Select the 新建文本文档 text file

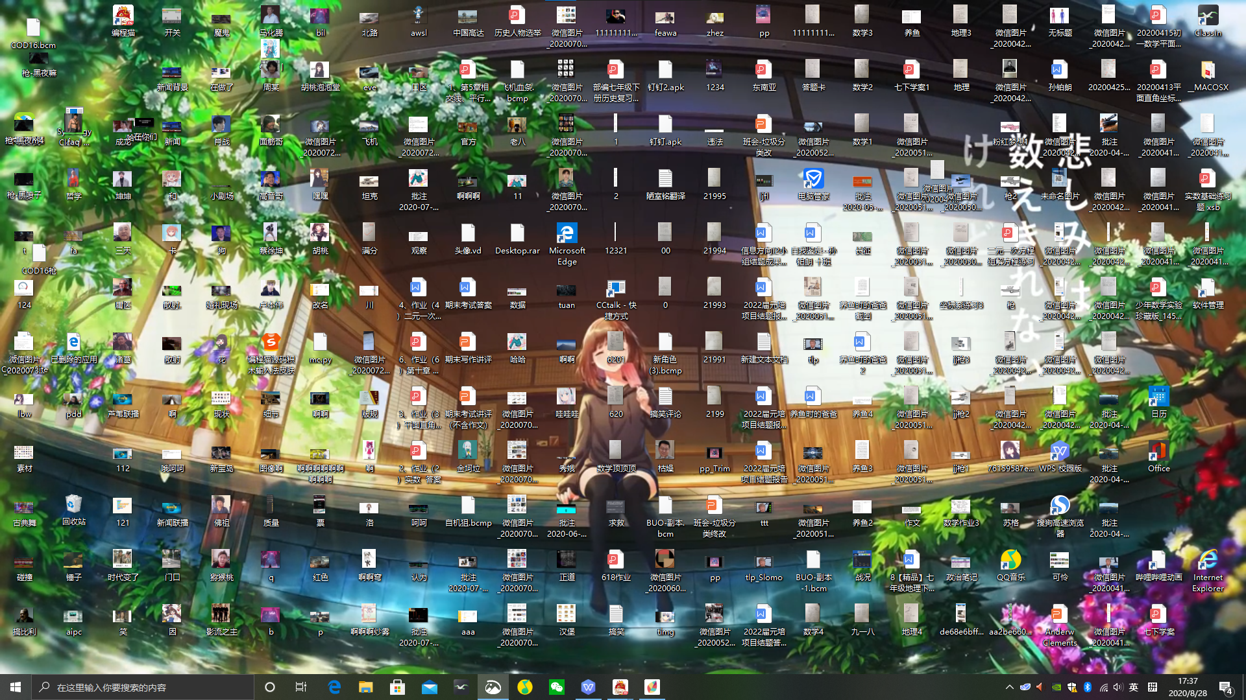[764, 347]
